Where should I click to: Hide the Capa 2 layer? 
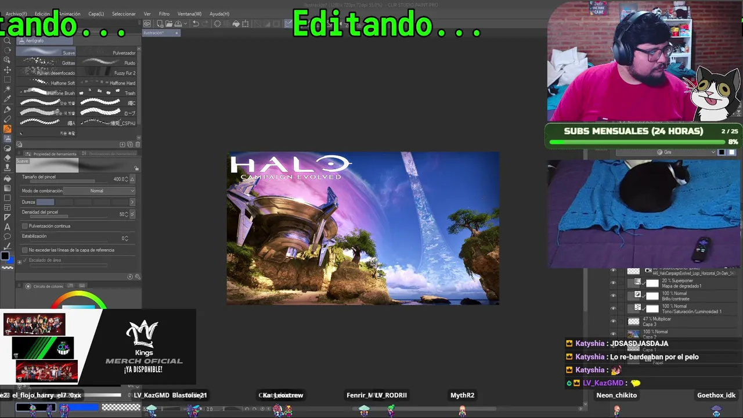[613, 334]
